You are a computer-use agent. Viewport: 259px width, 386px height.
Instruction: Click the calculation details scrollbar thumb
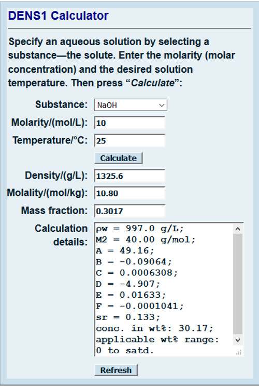(x=238, y=284)
